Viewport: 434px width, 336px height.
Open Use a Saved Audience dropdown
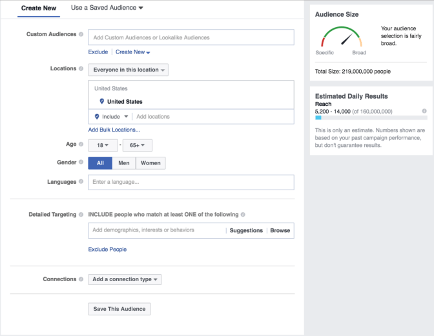pyautogui.click(x=107, y=8)
